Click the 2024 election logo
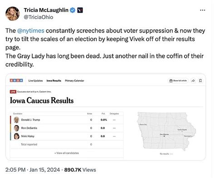Screen dimensions: 215x178 click(16, 81)
